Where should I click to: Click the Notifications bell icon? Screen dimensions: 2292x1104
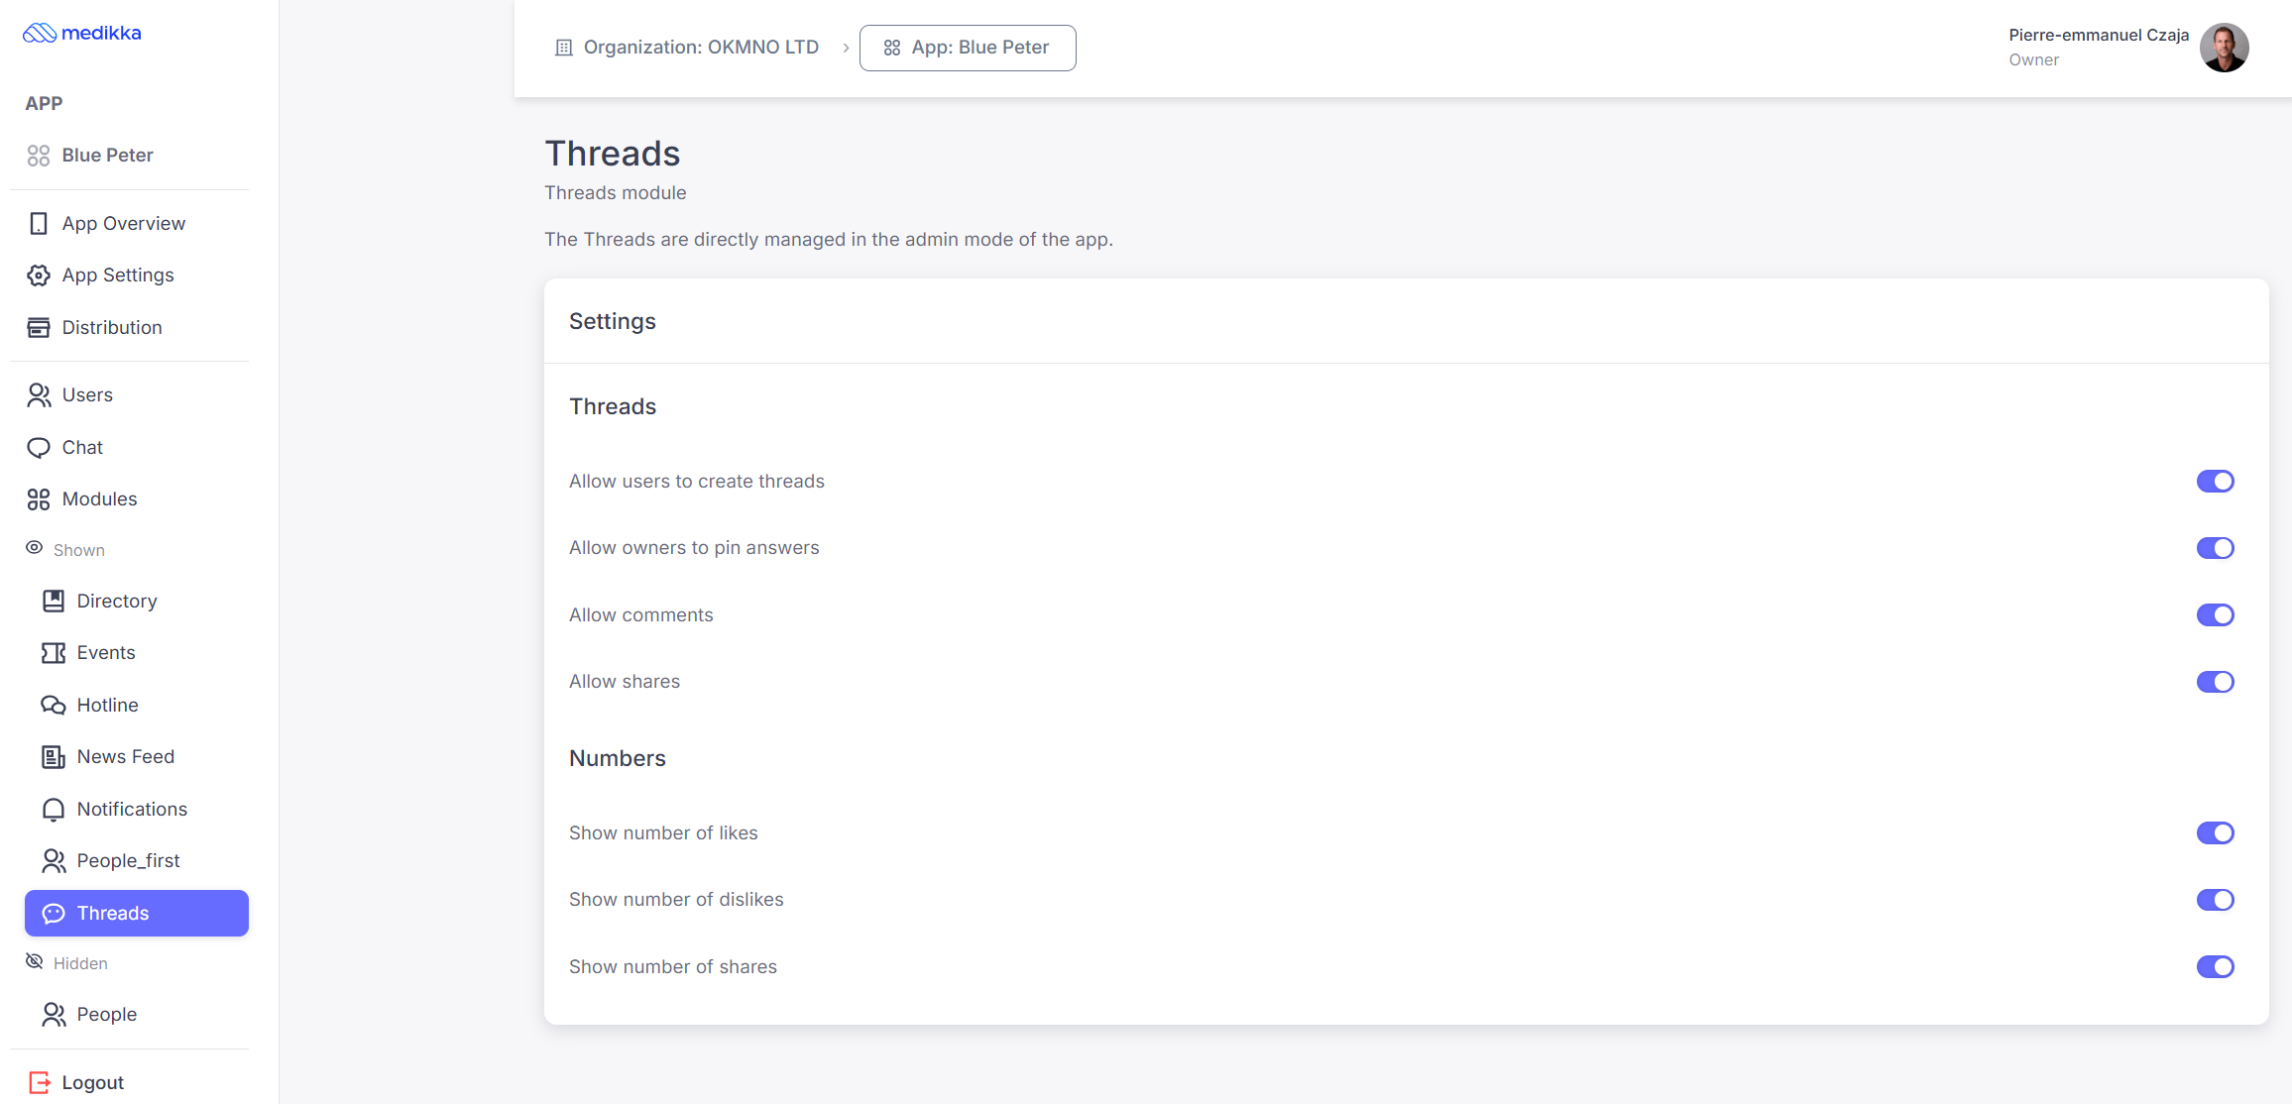pos(54,810)
